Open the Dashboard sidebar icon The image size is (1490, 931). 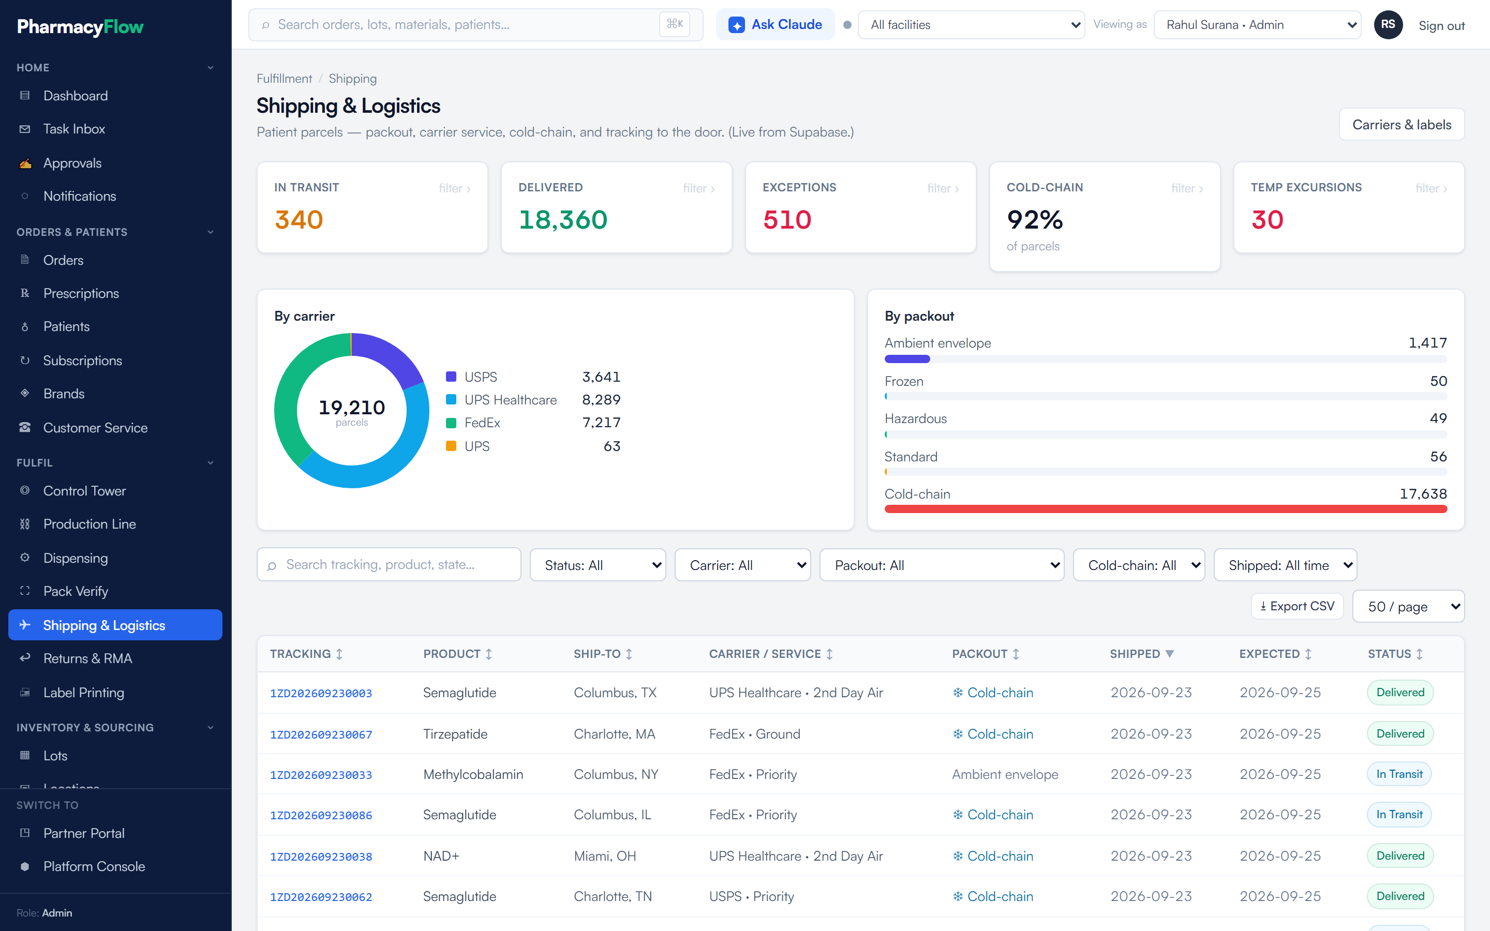coord(25,96)
